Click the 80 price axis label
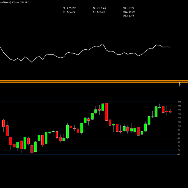This screenshot has width=188, height=188. click(x=179, y=142)
